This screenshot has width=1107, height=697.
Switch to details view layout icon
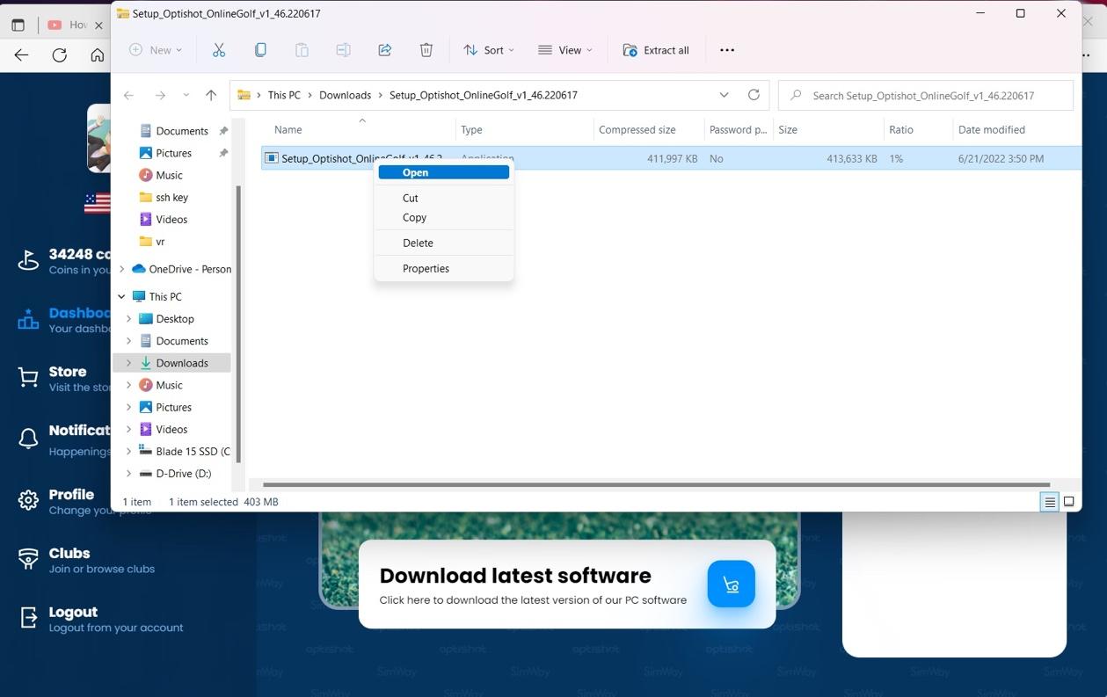(1050, 502)
